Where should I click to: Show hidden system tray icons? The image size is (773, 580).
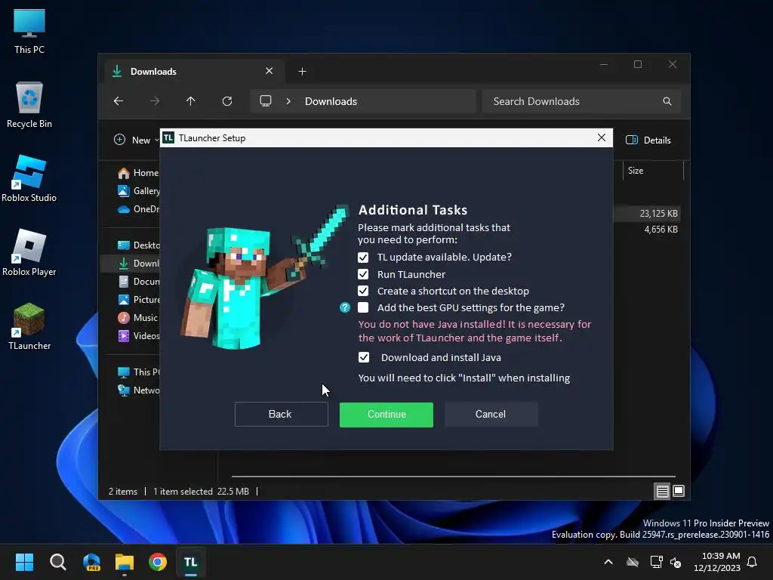coord(608,562)
